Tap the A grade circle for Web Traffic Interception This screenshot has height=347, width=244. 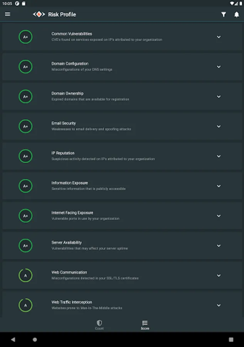click(25, 305)
